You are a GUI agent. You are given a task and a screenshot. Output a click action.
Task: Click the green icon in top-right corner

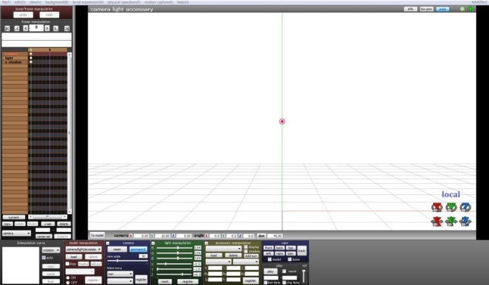471,9
